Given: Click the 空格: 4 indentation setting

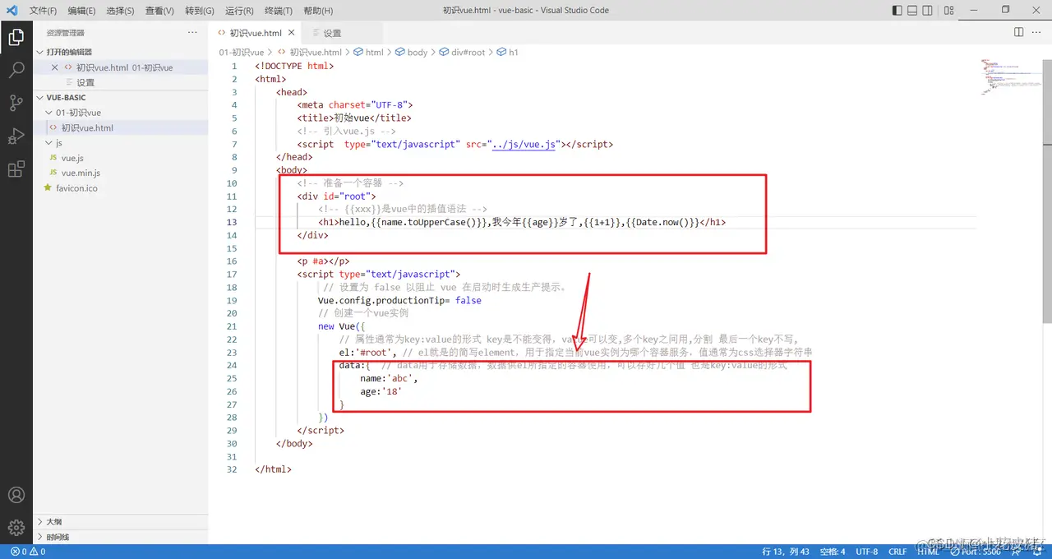Looking at the screenshot, I should (832, 552).
